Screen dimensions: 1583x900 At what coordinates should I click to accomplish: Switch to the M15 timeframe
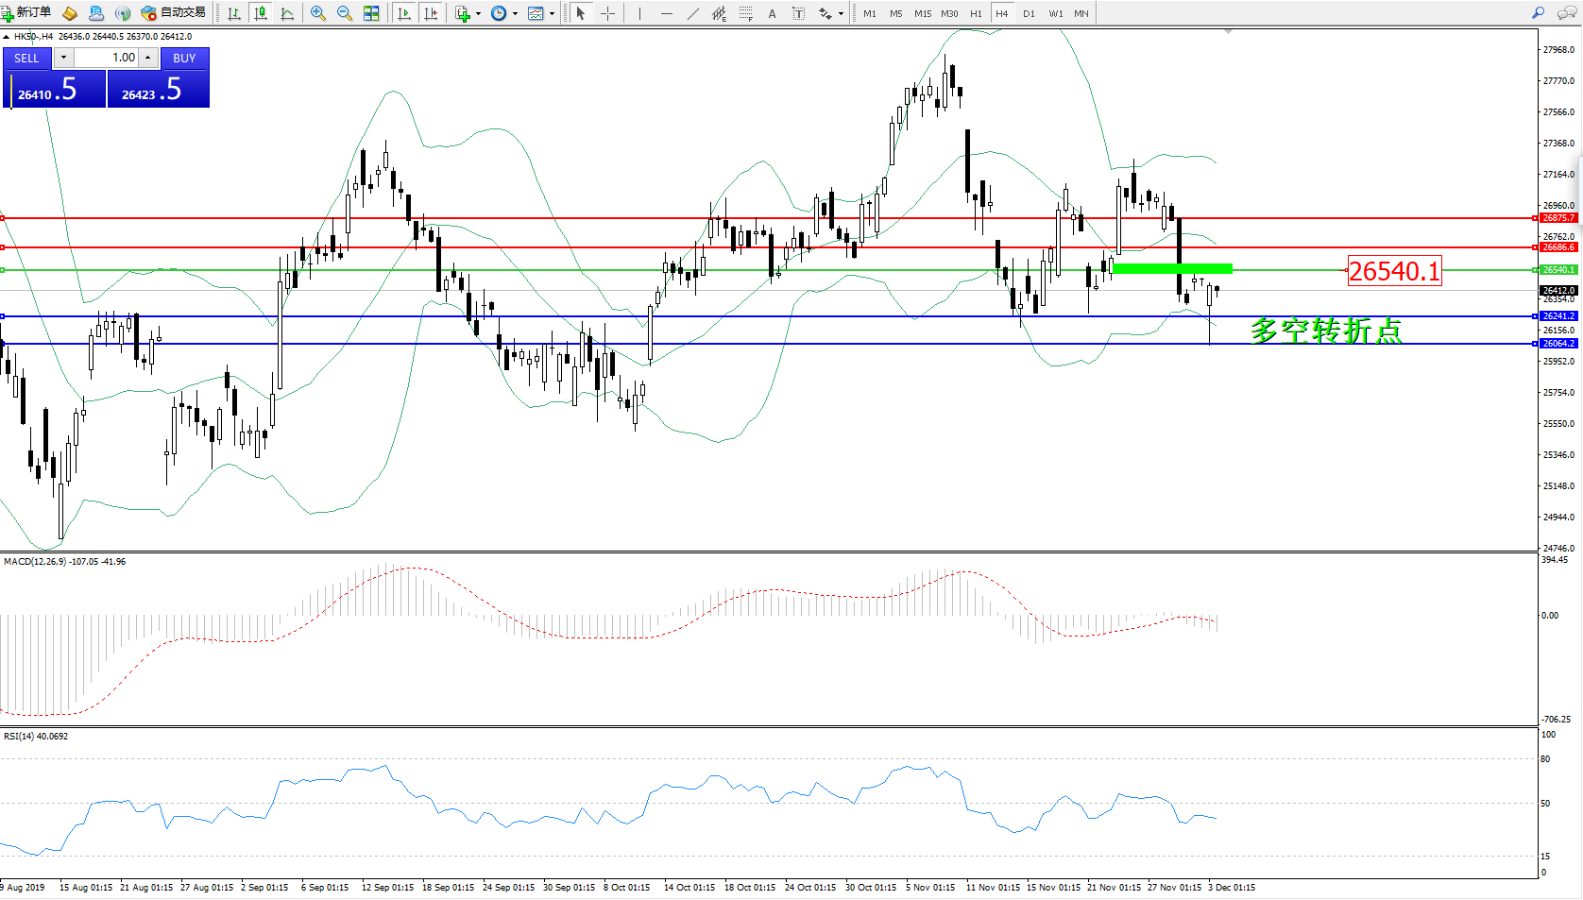pyautogui.click(x=922, y=13)
